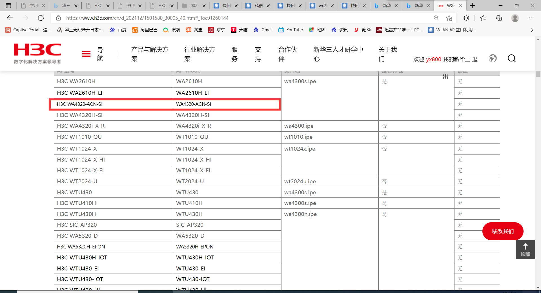The height and width of the screenshot is (293, 541).
Task: Select the H3C WT1010-QU cell
Action: pyautogui.click(x=114, y=137)
